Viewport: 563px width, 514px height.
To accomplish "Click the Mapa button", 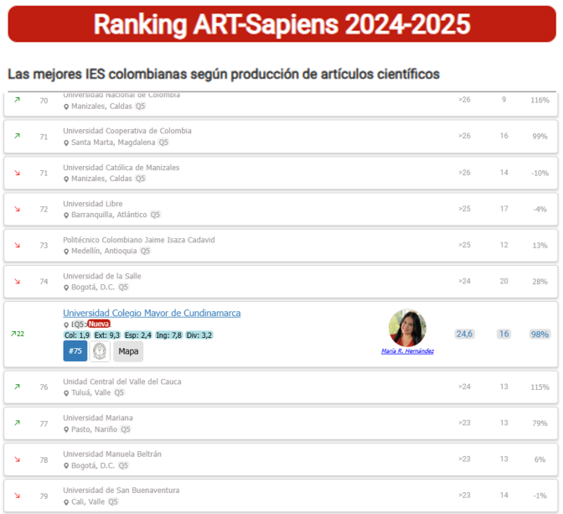I will click(x=128, y=351).
